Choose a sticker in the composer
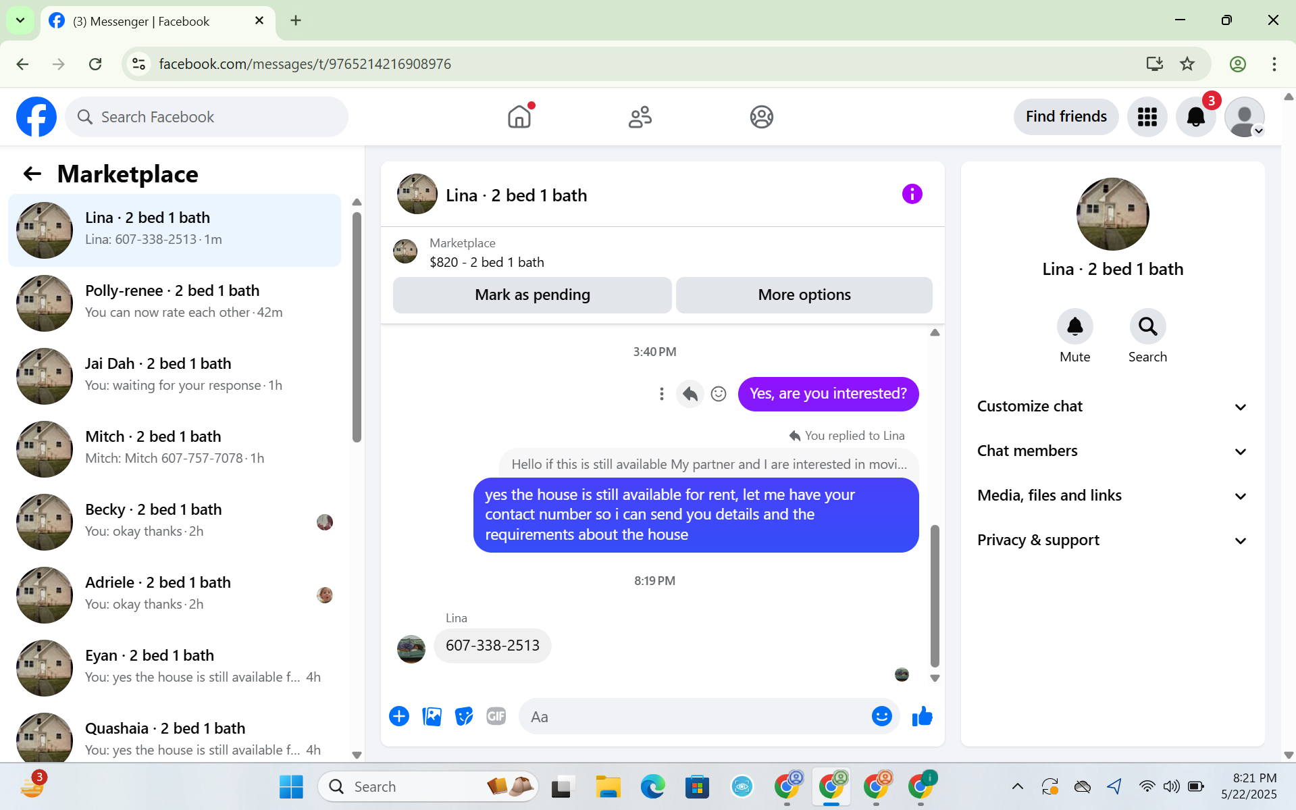The height and width of the screenshot is (810, 1296). tap(464, 716)
